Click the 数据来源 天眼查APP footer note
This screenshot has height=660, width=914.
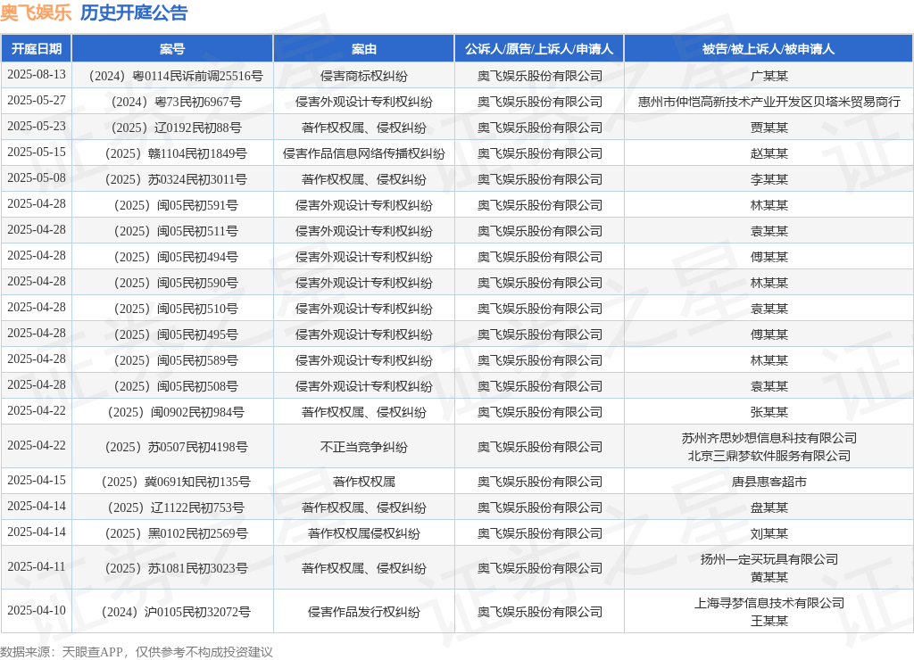(x=137, y=652)
